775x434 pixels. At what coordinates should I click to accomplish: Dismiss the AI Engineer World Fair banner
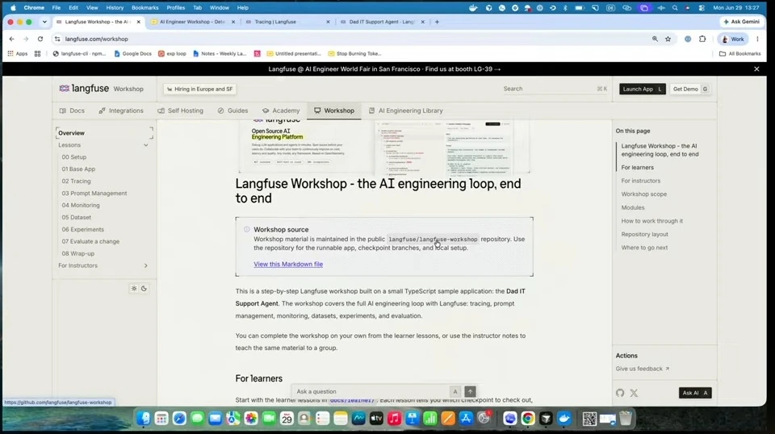(756, 69)
